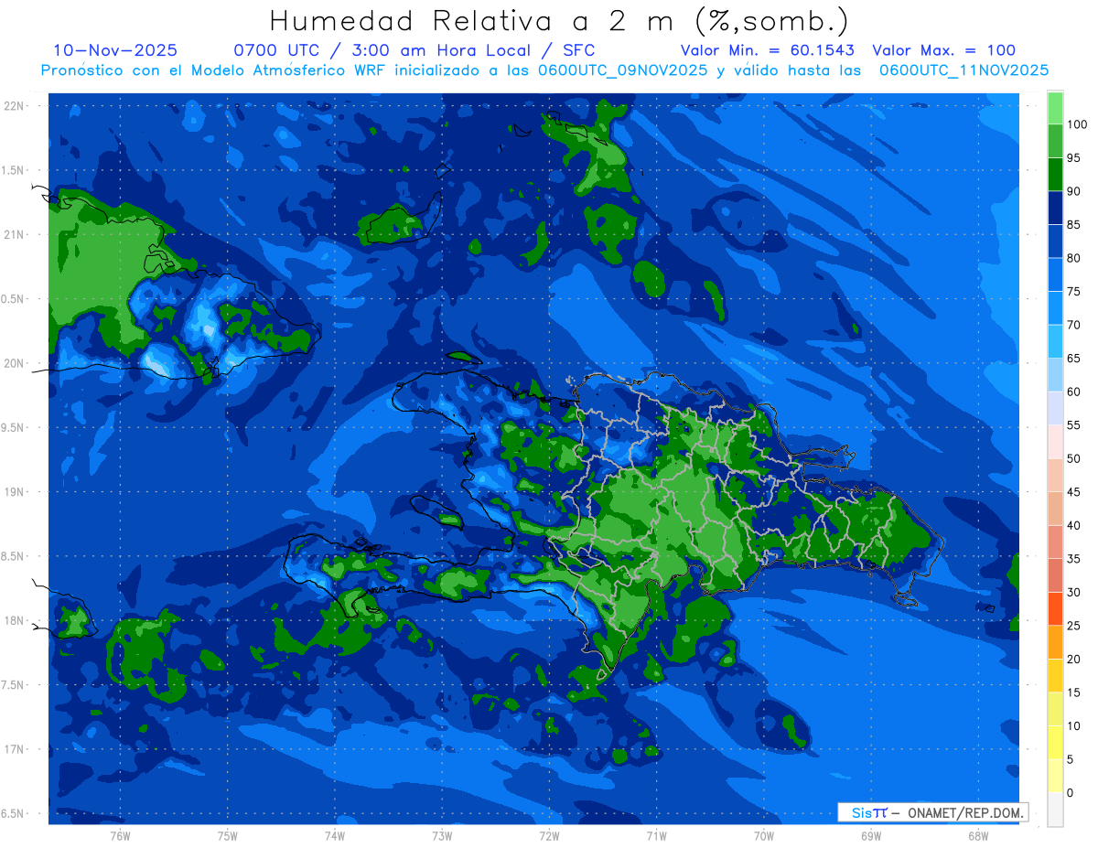Click the title 'Humedad Relativa a 2 m (%,somb.)'
The width and height of the screenshot is (1098, 848).
[x=559, y=21]
